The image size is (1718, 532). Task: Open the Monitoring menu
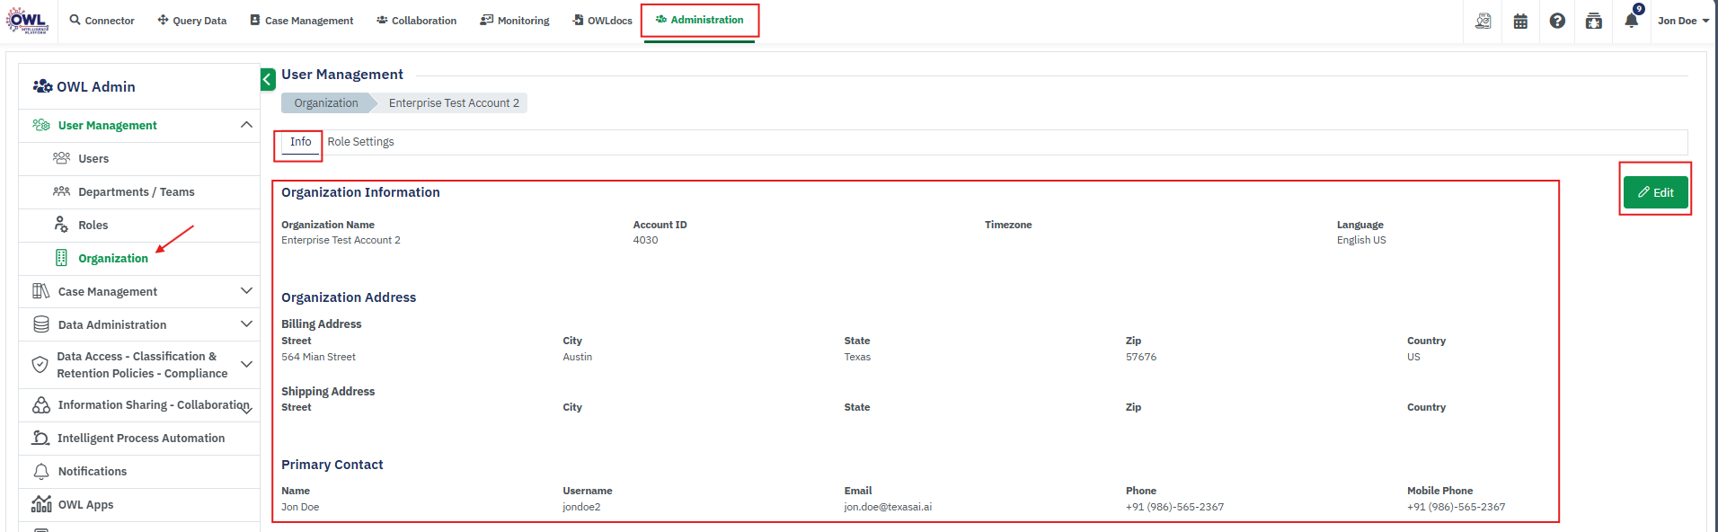[x=515, y=21]
